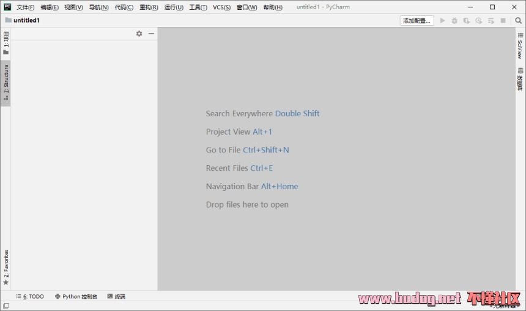Image resolution: width=526 pixels, height=311 pixels.
Task: Click the Run with Coverage icon
Action: [467, 21]
